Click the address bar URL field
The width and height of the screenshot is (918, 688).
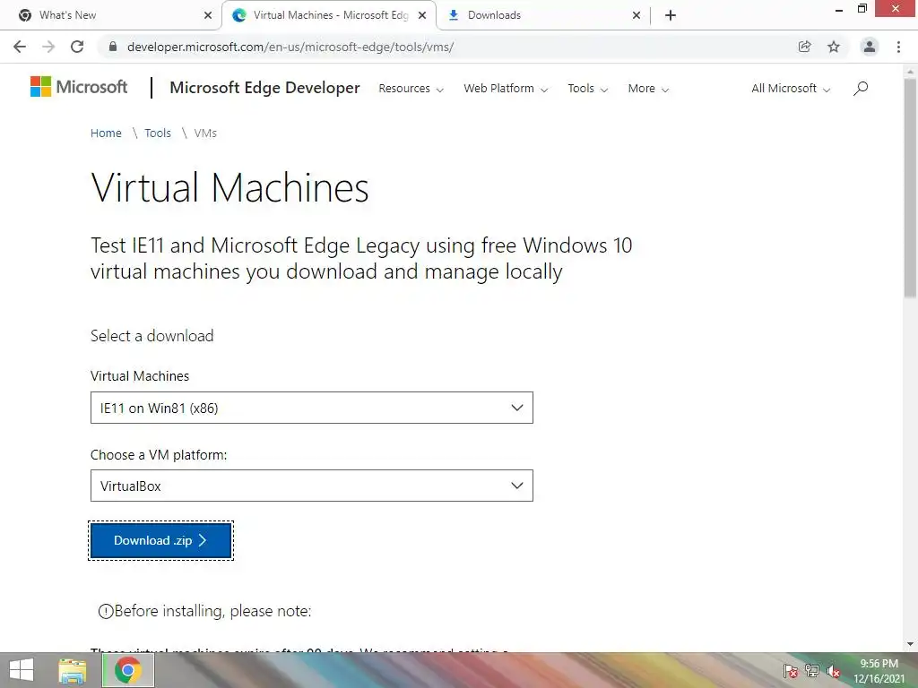click(451, 47)
